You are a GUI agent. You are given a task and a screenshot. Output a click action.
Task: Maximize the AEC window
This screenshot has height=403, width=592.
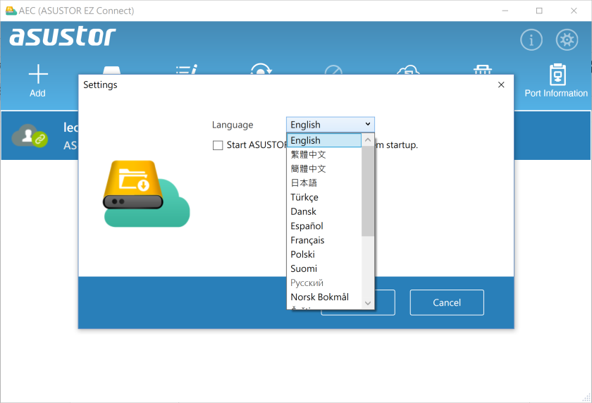point(539,11)
